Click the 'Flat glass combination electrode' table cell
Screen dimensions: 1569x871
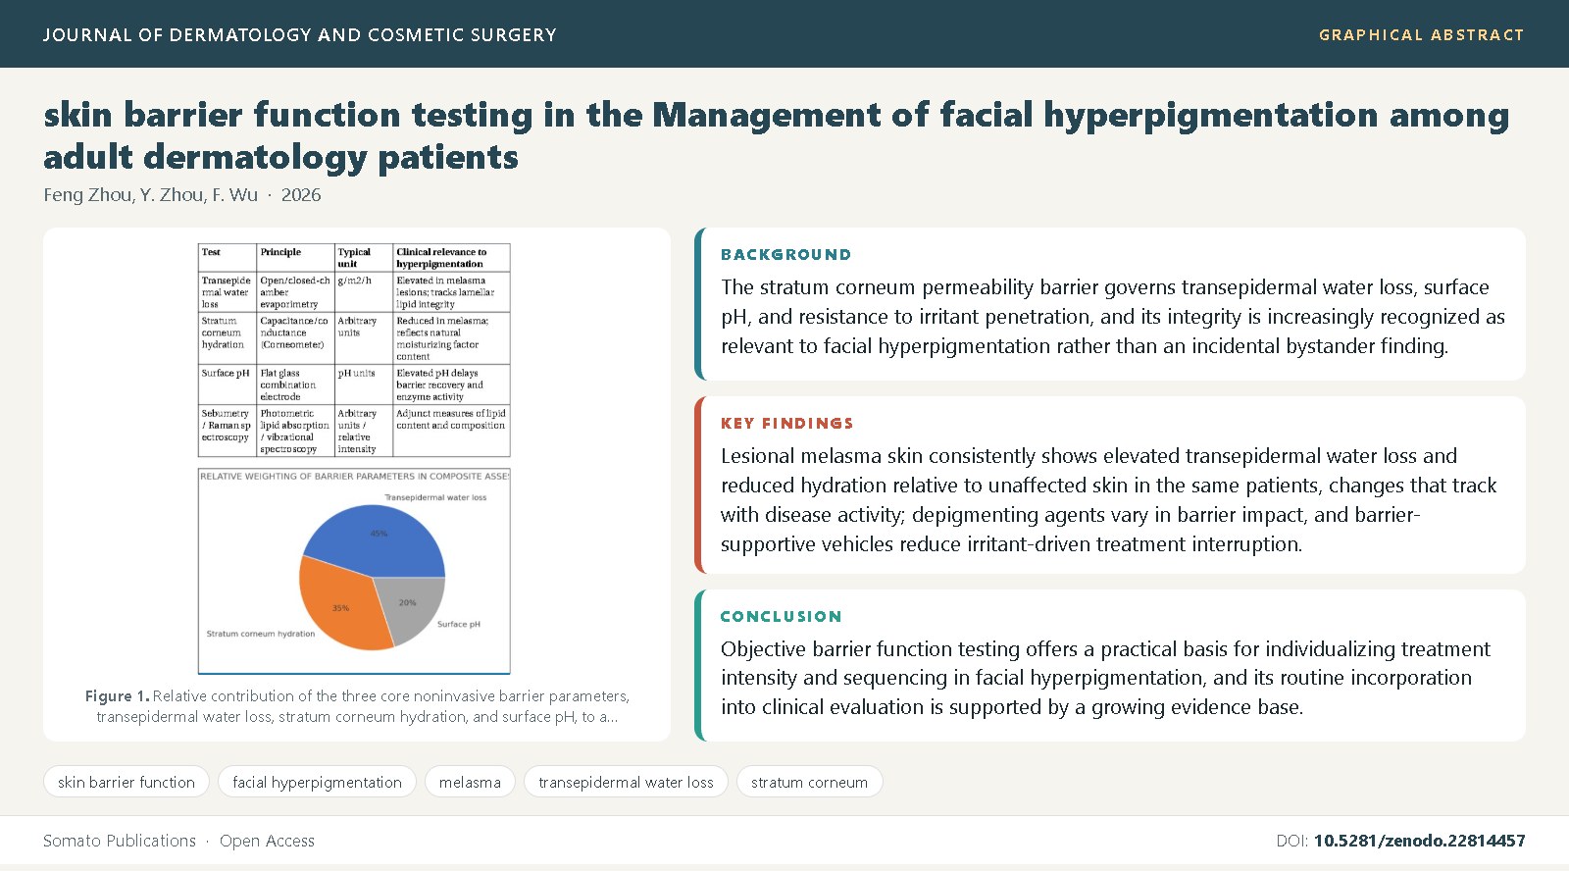click(x=295, y=384)
